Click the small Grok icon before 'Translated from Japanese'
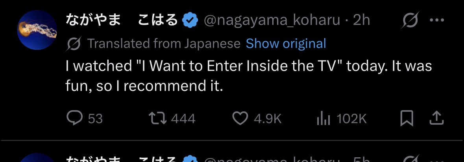This screenshot has width=464, height=162. (74, 44)
